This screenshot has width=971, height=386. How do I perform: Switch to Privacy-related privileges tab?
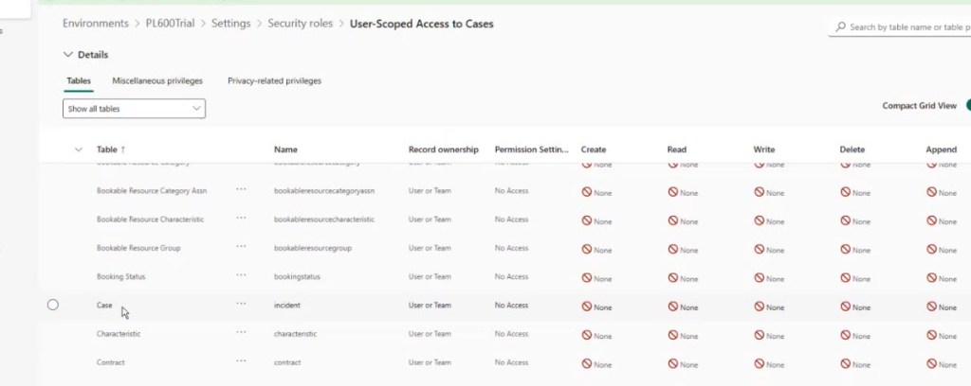(274, 81)
